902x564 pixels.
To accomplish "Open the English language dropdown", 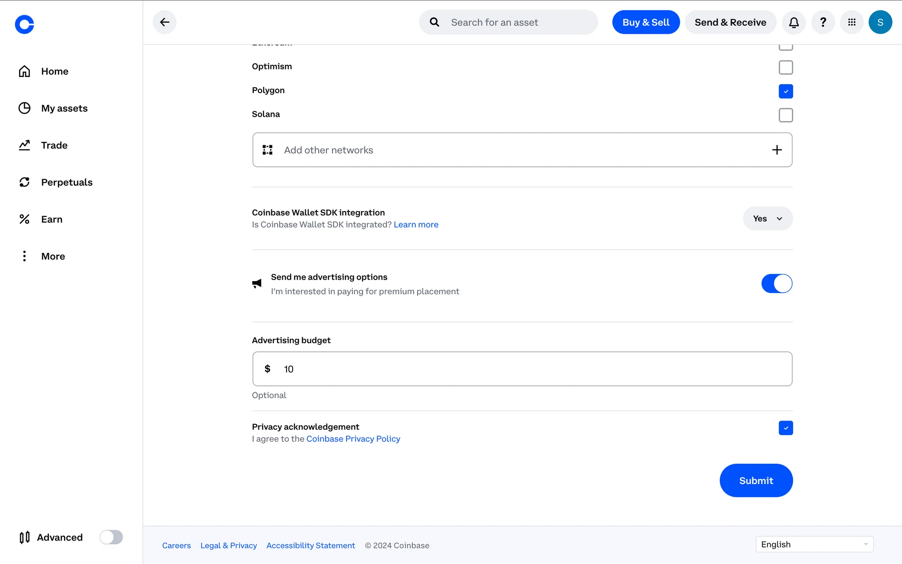I will 814,544.
